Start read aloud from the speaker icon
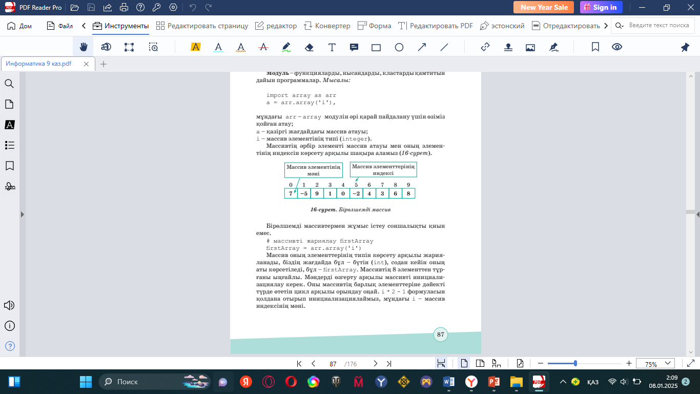700x394 pixels. 9,305
